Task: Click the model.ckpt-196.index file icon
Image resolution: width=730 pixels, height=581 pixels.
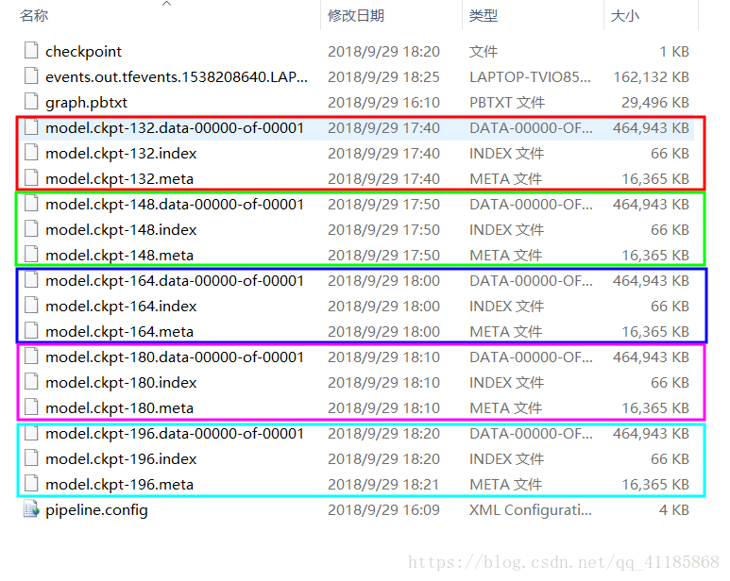Action: [31, 457]
